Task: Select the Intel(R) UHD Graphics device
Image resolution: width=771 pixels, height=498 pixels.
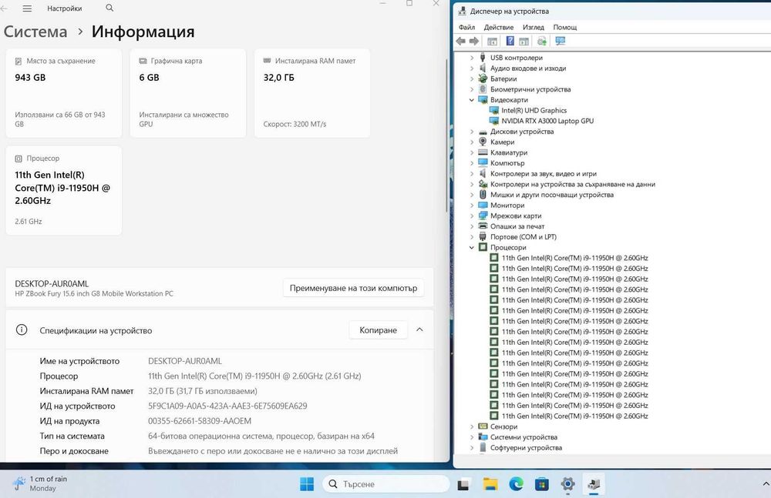Action: (x=534, y=111)
